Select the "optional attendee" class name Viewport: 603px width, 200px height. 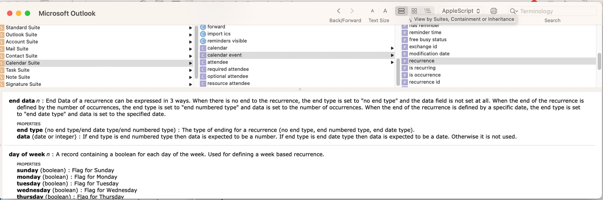pyautogui.click(x=228, y=76)
